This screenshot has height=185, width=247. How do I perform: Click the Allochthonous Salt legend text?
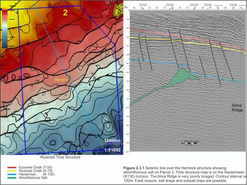tap(33, 178)
